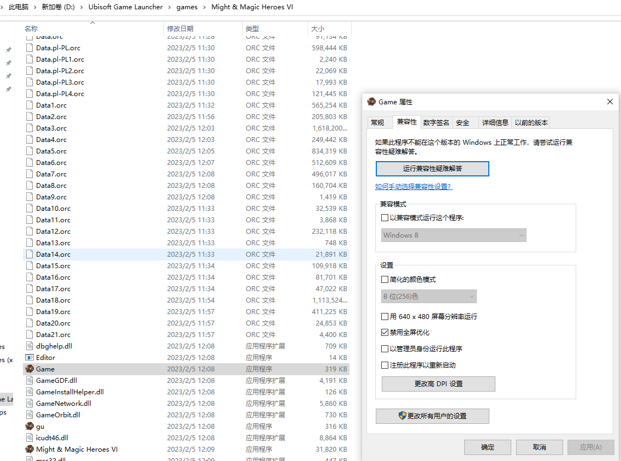621x461 pixels.
Task: Sort files by the 修改日期 column header
Action: [x=180, y=28]
